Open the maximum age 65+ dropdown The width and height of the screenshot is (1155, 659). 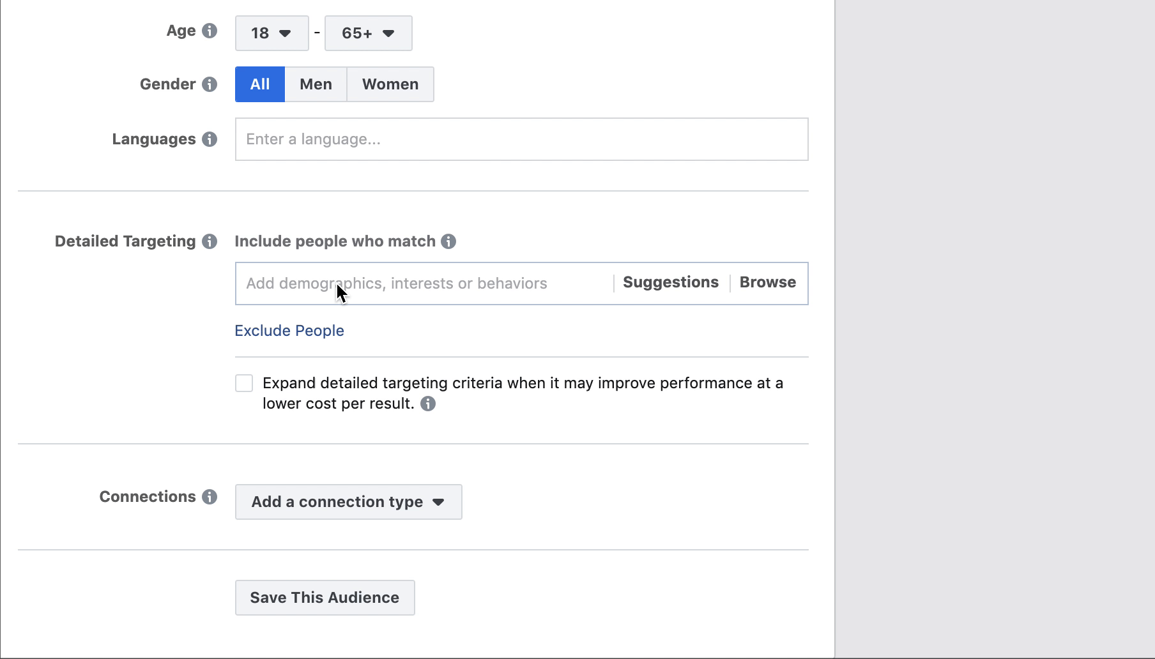click(x=368, y=33)
